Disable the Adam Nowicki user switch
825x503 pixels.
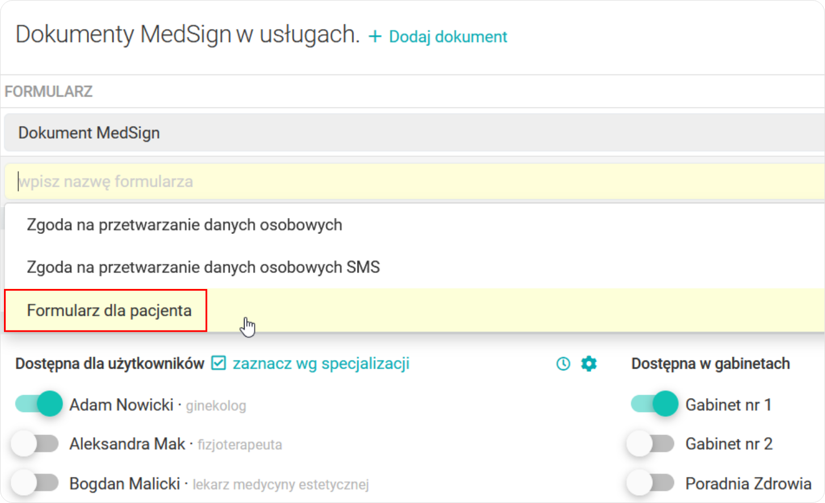pos(39,404)
